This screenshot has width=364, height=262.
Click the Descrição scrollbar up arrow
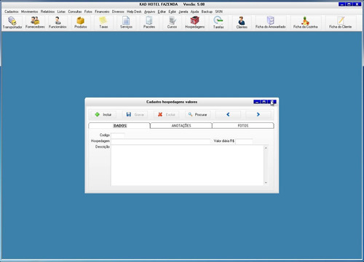(x=266, y=148)
